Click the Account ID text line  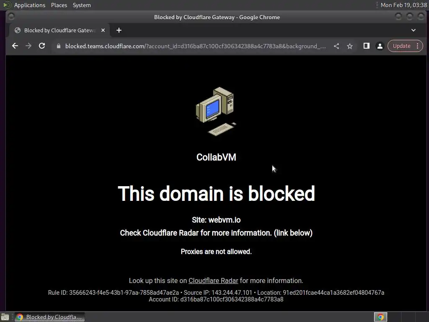(x=216, y=299)
